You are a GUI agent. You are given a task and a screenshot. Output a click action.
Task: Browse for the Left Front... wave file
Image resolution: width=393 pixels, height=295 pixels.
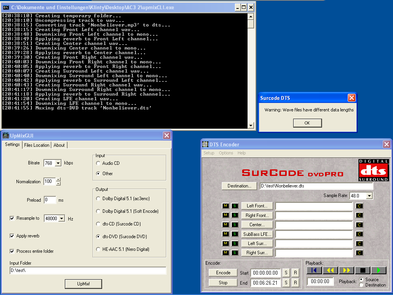(x=257, y=206)
